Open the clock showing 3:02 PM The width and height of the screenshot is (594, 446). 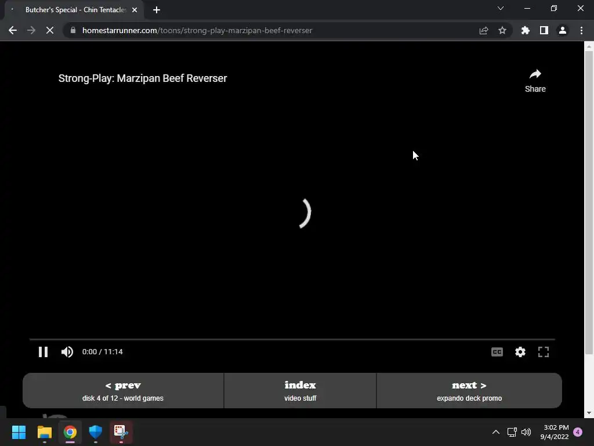pos(555,432)
